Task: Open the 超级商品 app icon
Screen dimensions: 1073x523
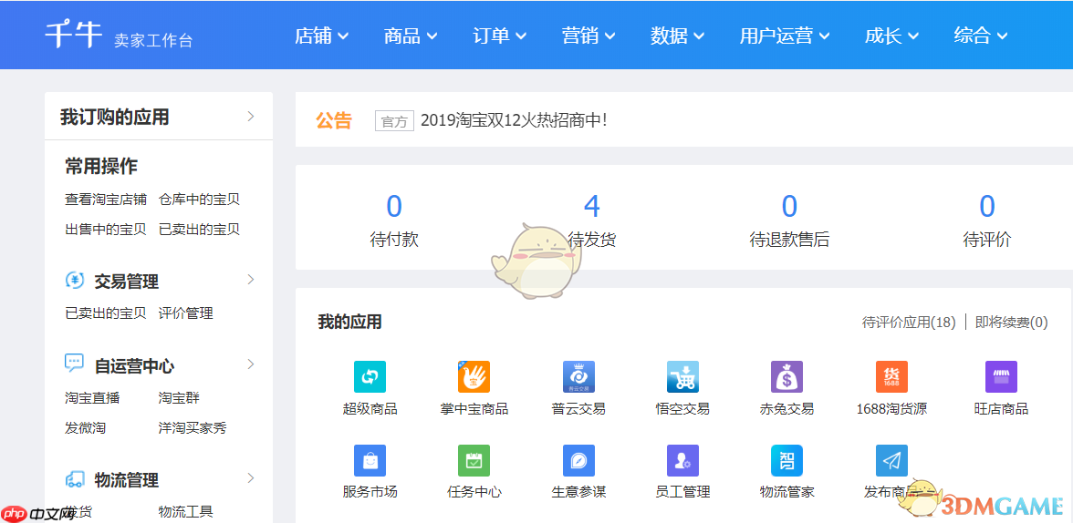Action: (370, 376)
